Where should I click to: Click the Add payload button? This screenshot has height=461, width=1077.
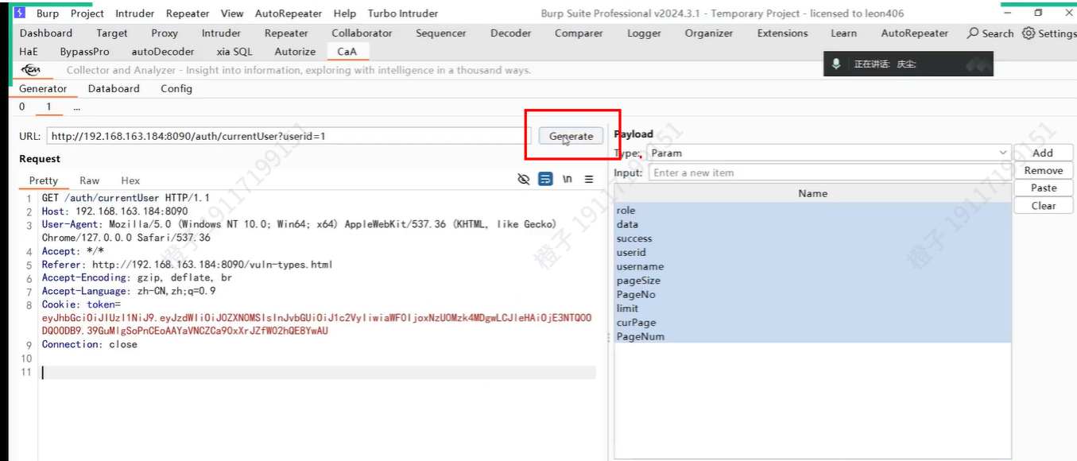(1043, 153)
